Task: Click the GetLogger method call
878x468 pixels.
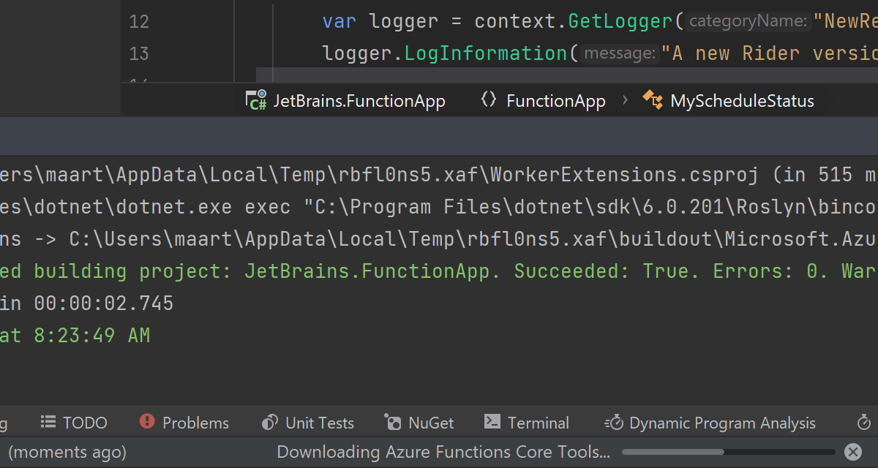Action: coord(619,21)
